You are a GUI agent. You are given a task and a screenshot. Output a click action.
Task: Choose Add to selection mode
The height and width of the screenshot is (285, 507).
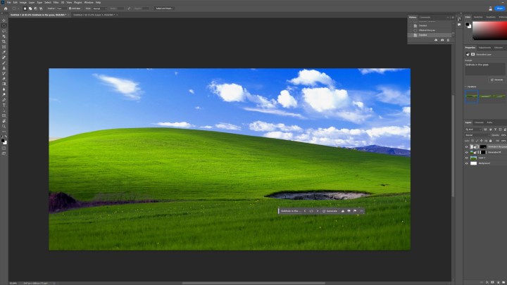coord(30,8)
